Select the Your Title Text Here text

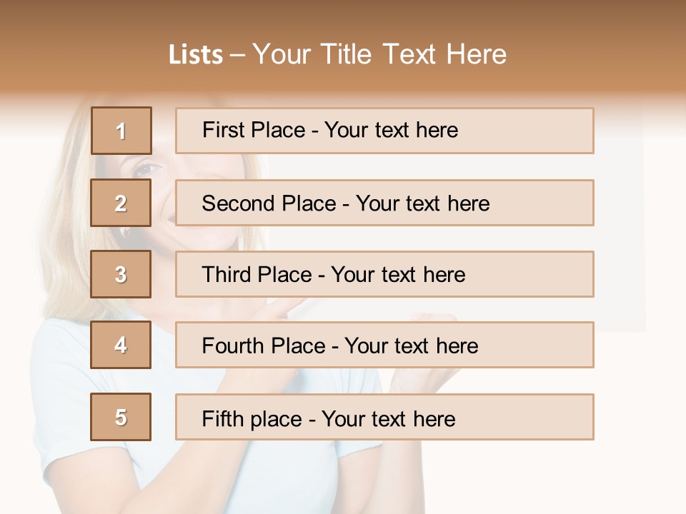coord(379,54)
